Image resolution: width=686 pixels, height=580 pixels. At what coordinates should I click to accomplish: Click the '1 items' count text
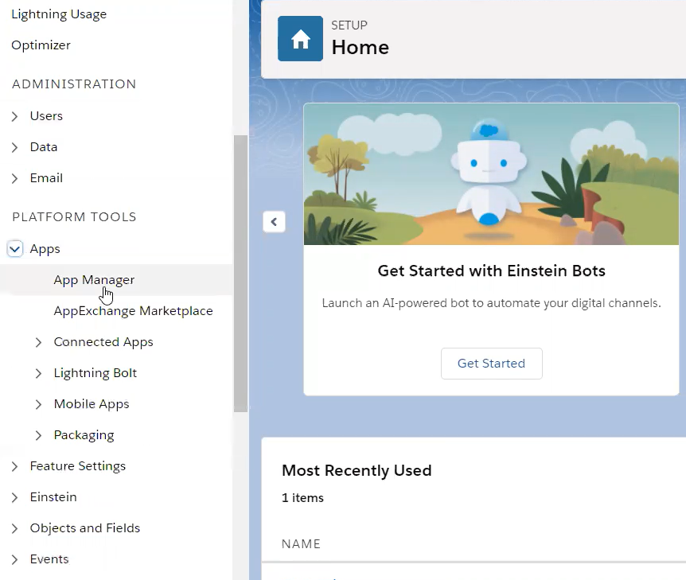tap(302, 498)
